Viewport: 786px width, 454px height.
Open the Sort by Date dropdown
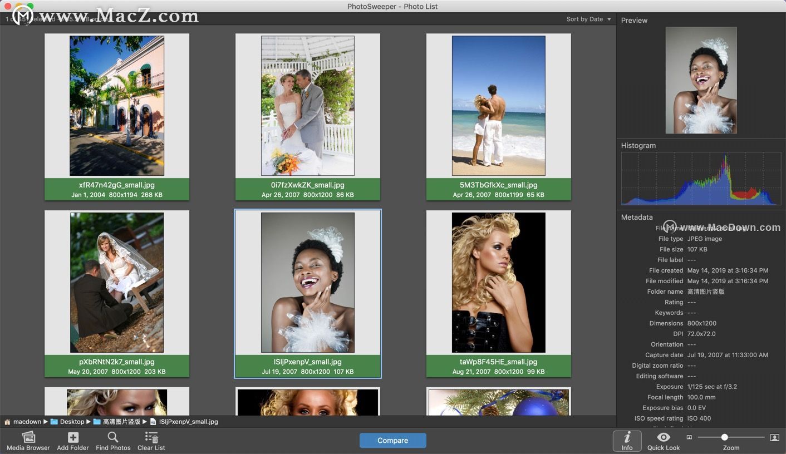coord(588,19)
